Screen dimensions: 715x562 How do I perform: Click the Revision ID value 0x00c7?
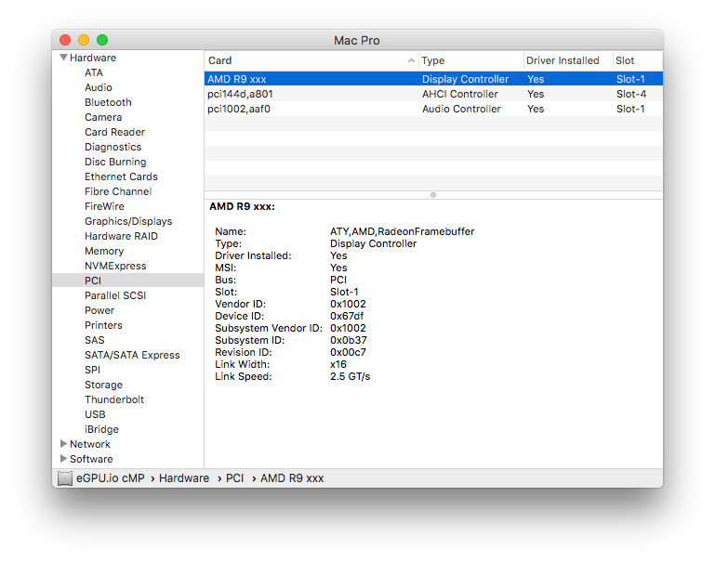point(348,352)
